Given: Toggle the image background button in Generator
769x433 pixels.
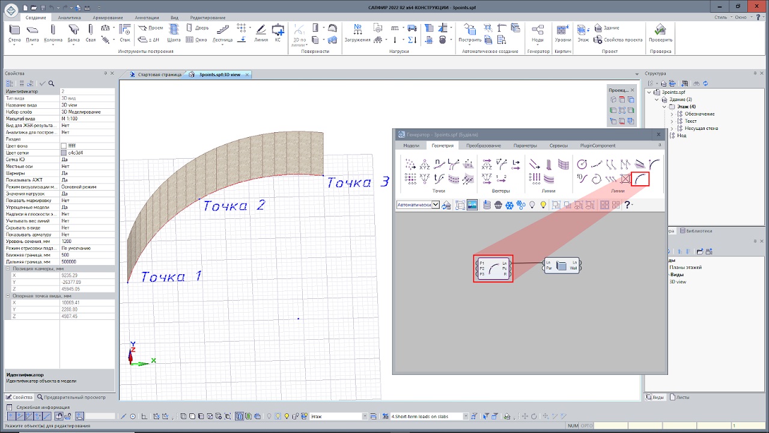Looking at the screenshot, I should coord(472,205).
